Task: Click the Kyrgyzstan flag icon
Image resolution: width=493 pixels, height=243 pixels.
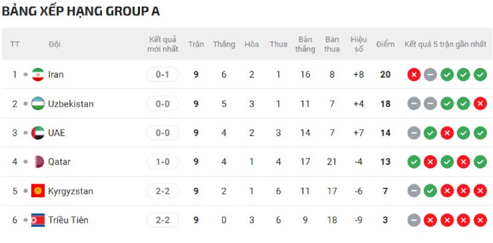Action: 38,191
